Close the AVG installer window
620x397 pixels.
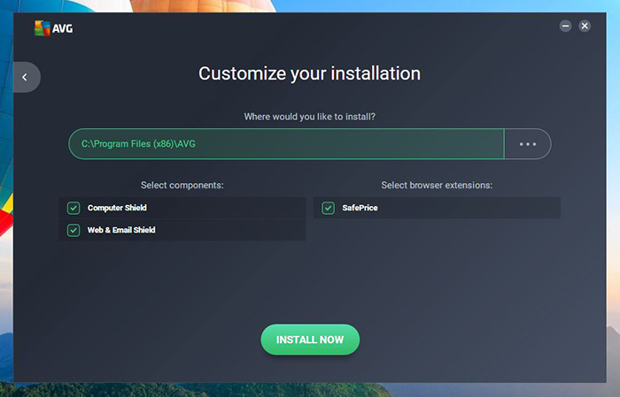tap(585, 26)
